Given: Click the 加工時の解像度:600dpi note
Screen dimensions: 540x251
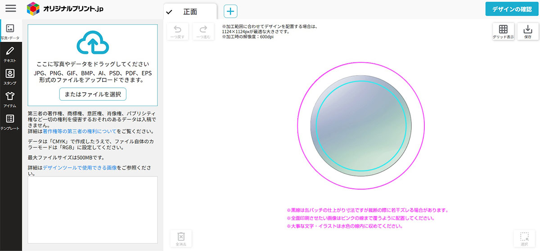Looking at the screenshot, I should pos(247,37).
